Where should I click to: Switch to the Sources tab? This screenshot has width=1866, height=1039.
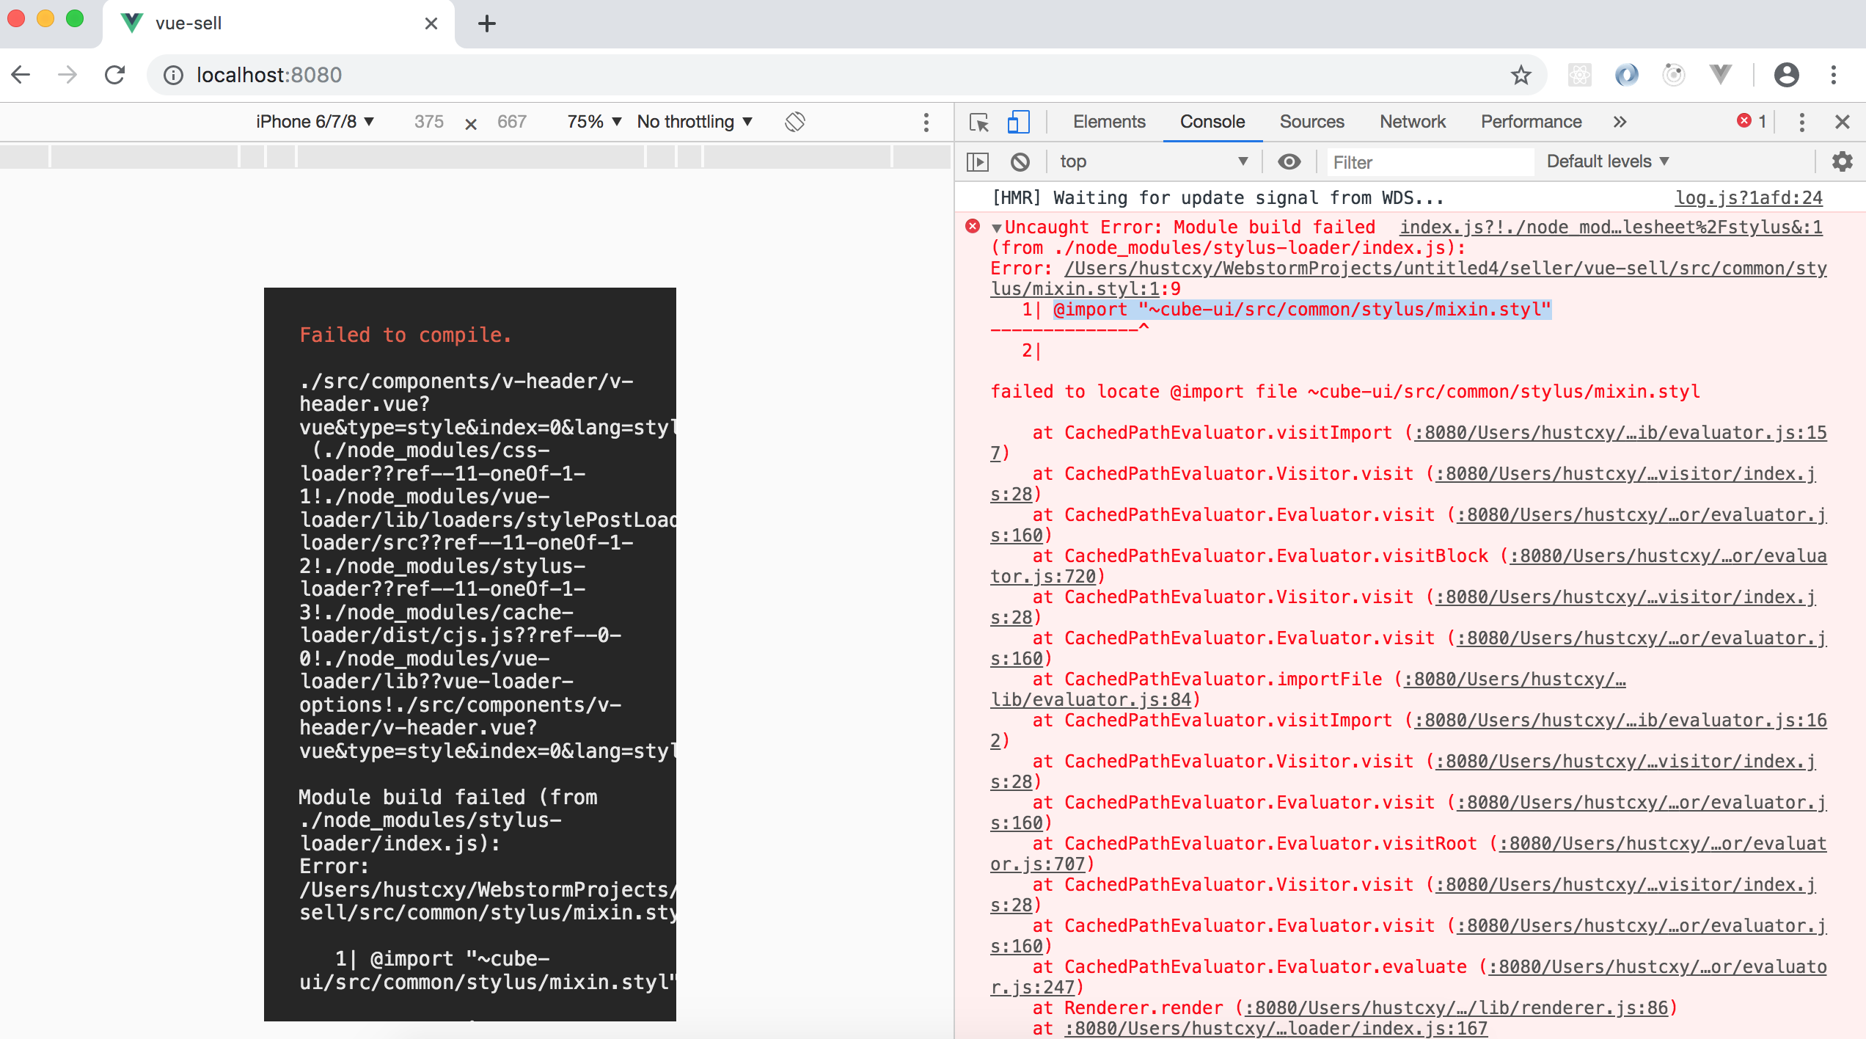coord(1311,122)
